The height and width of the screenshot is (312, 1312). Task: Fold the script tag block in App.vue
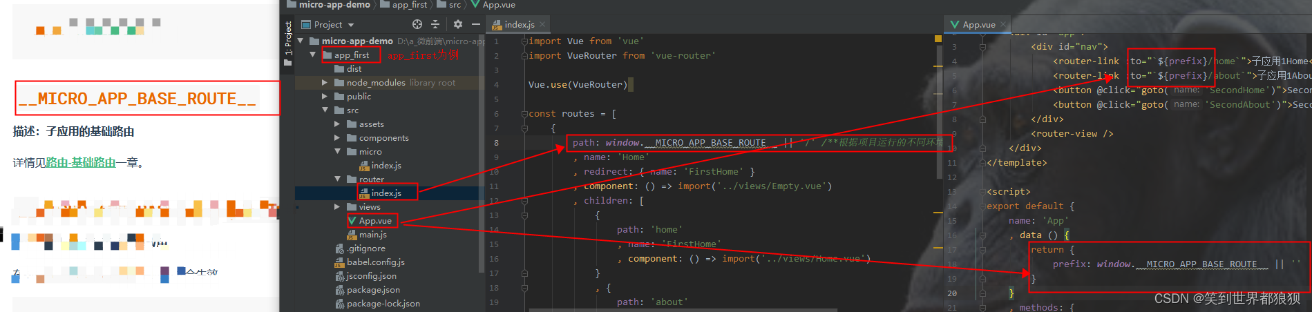tap(982, 191)
